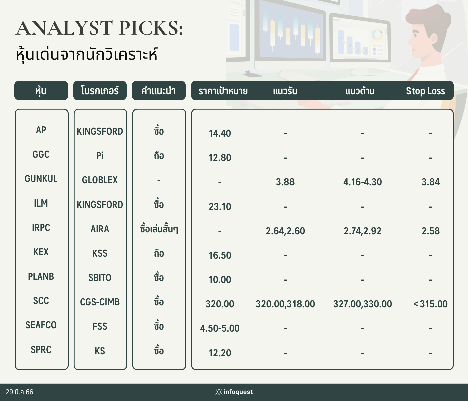Select the GUNKUL stock name
The height and width of the screenshot is (401, 468).
point(41,179)
